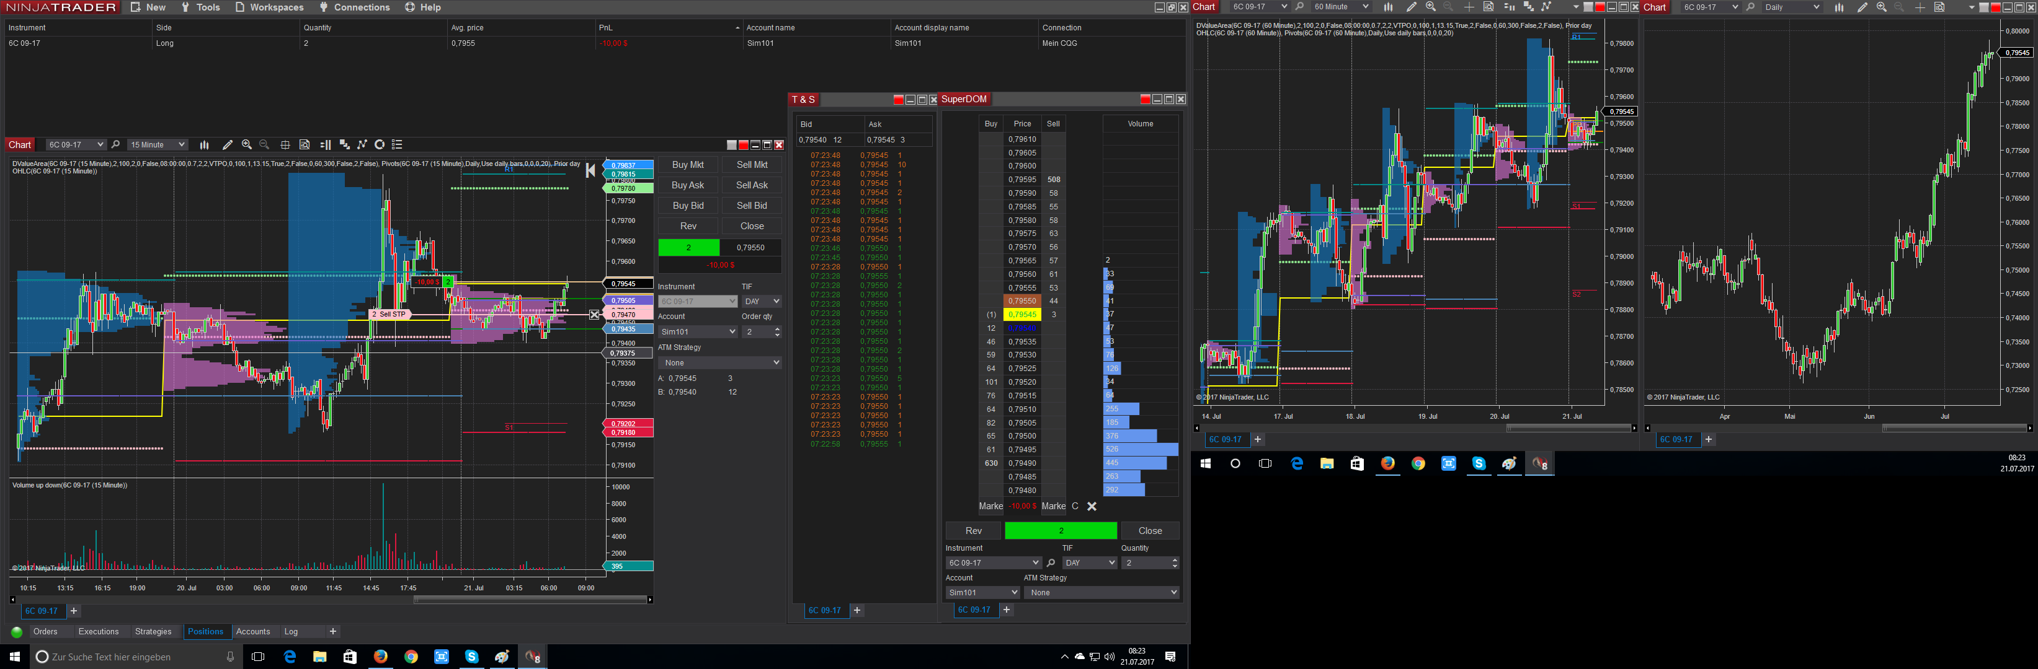This screenshot has width=2038, height=669.
Task: Zoom in on the 60 Minute chart
Action: click(1430, 7)
